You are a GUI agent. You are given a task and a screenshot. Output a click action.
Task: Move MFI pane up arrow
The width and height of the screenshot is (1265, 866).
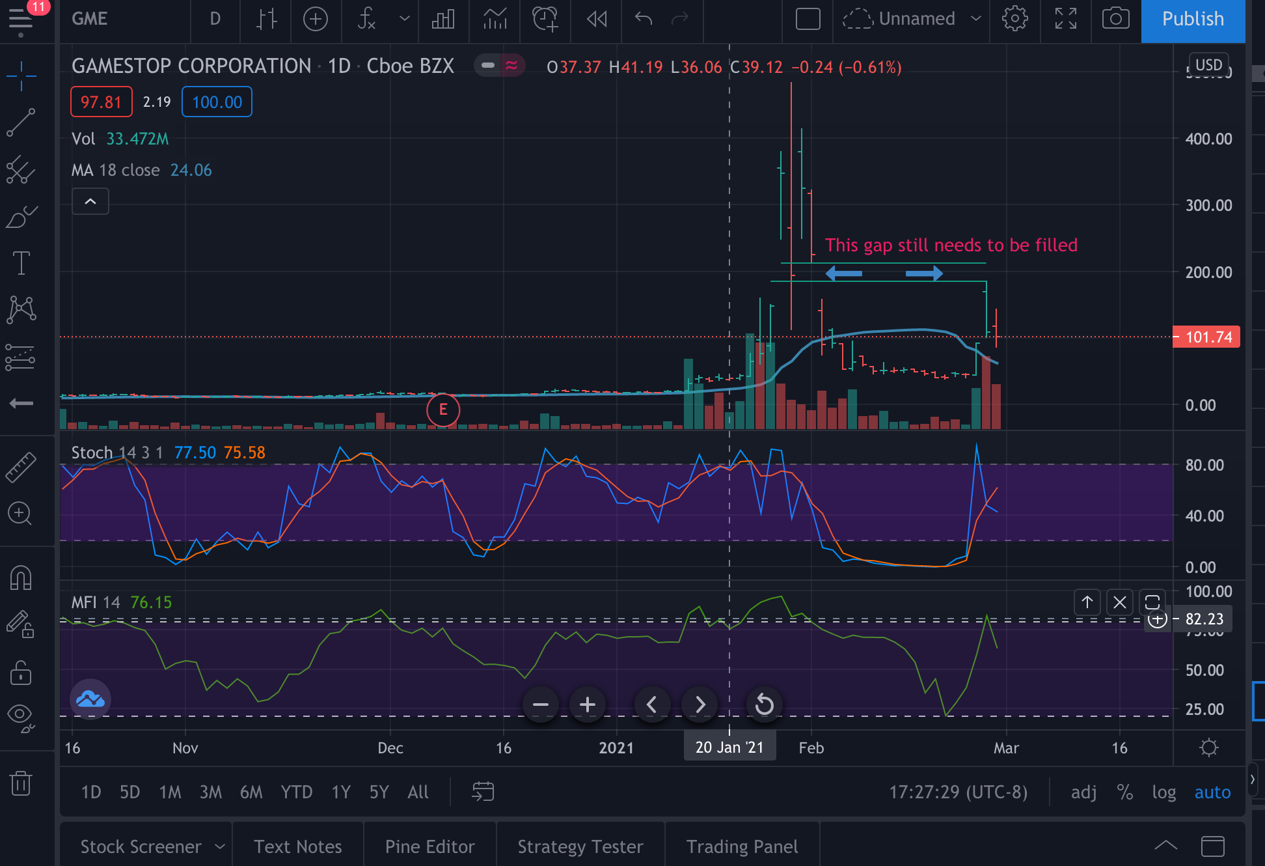(x=1087, y=603)
